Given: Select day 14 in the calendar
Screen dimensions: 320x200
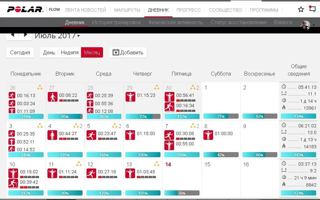Looking at the screenshot, I should pos(168,164).
